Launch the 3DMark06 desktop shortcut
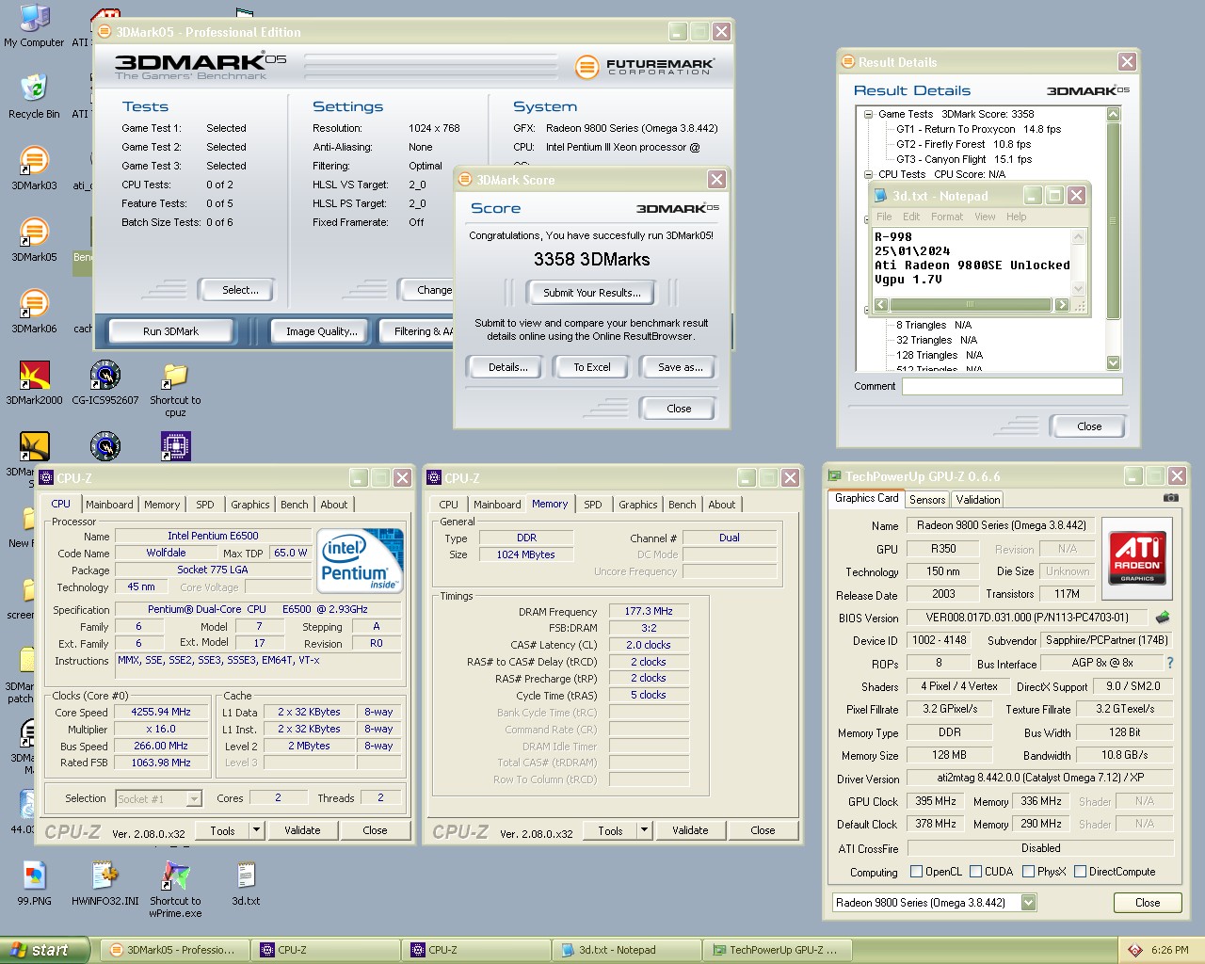The width and height of the screenshot is (1205, 964). (x=34, y=311)
